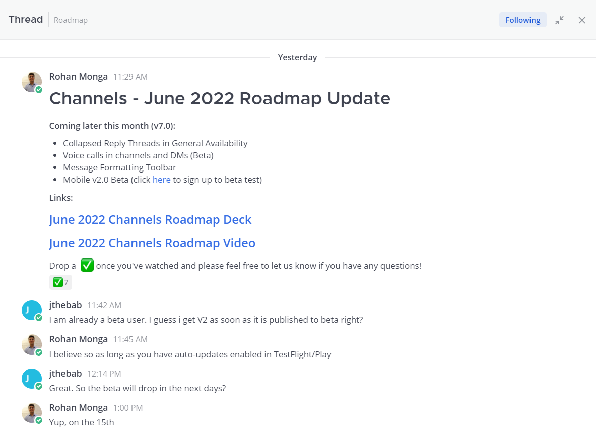
Task: Click Rohan Monga's name on the 11:45 AM reply
Action: pyautogui.click(x=78, y=339)
